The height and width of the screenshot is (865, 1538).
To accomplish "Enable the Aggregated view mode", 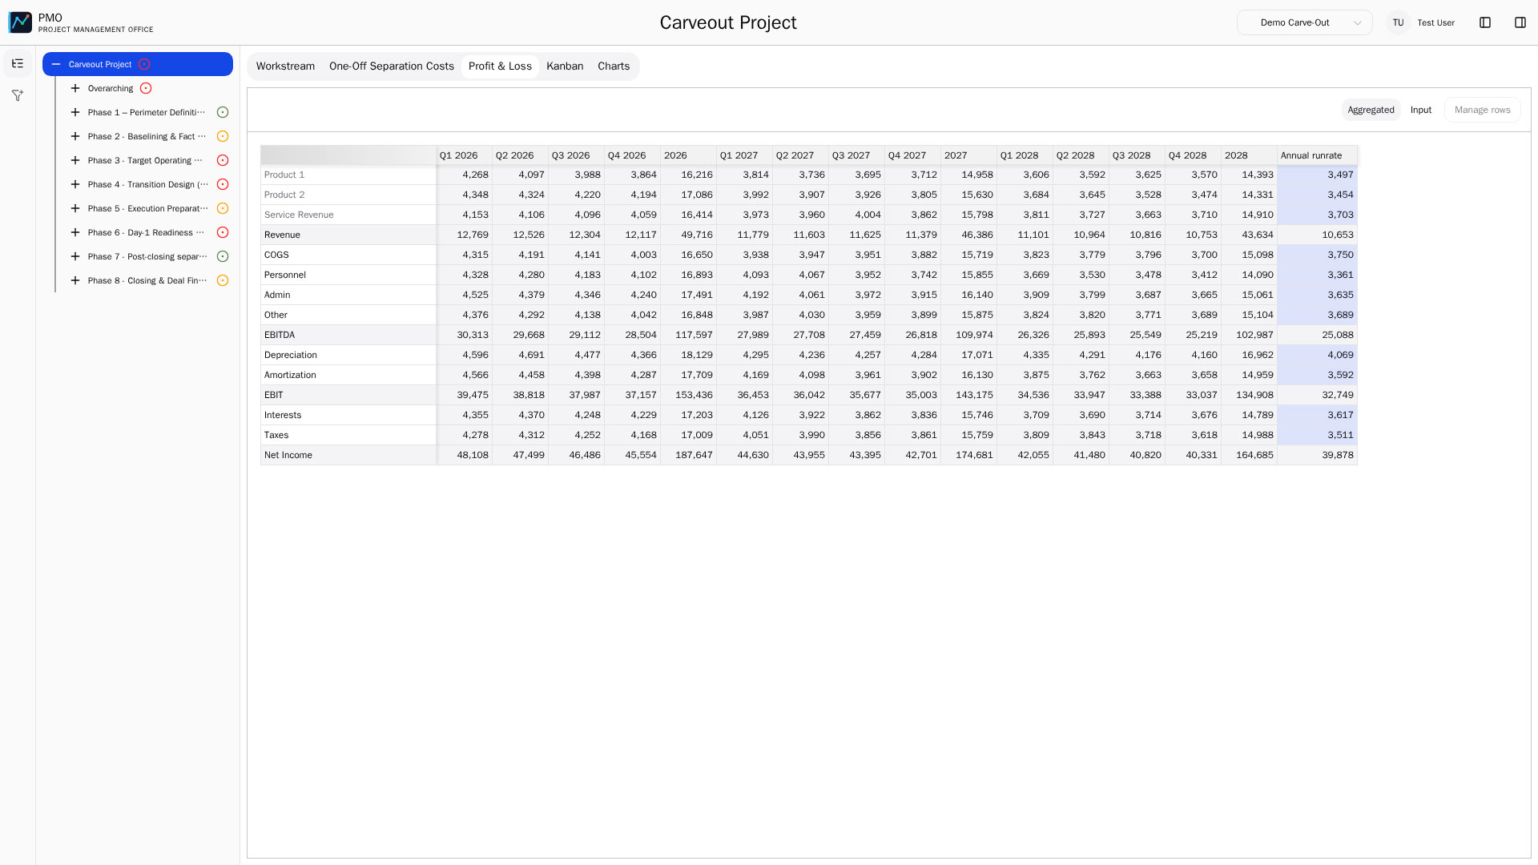I will pyautogui.click(x=1371, y=110).
